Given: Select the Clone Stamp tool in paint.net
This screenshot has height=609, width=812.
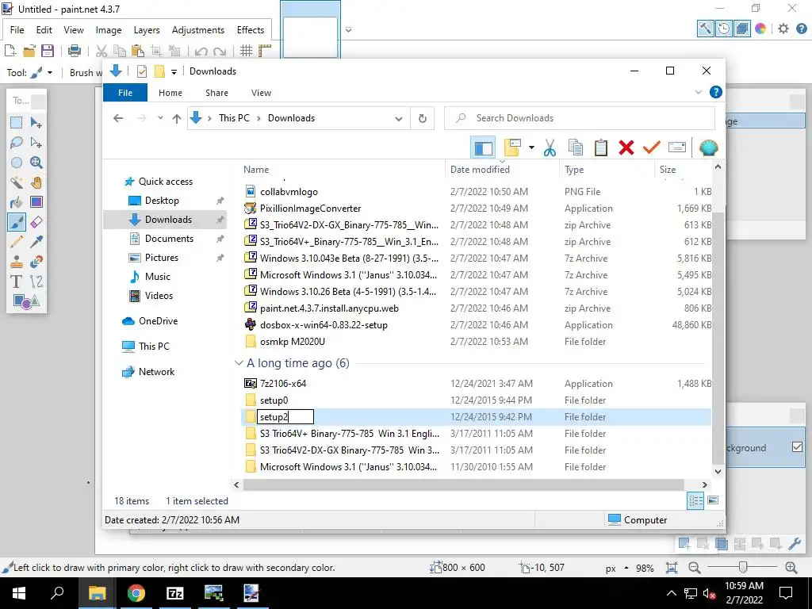Looking at the screenshot, I should tap(17, 262).
